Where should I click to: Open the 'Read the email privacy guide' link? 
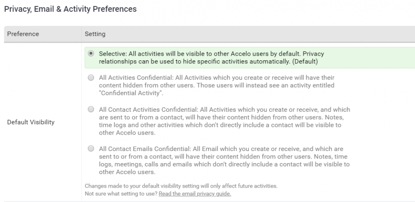(x=195, y=194)
